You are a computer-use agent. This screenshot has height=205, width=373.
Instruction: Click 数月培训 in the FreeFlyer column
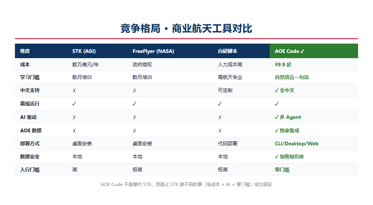click(142, 77)
